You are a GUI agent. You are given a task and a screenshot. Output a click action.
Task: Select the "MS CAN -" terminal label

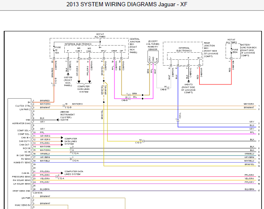click(89, 50)
